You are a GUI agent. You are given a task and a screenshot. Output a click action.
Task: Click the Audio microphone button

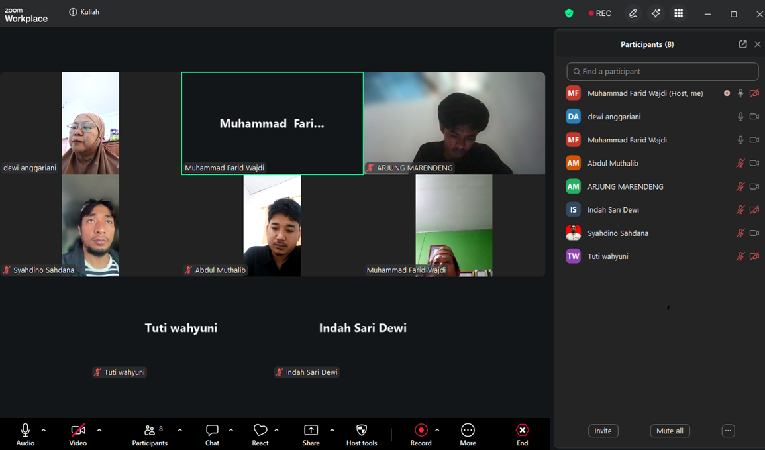(x=25, y=434)
